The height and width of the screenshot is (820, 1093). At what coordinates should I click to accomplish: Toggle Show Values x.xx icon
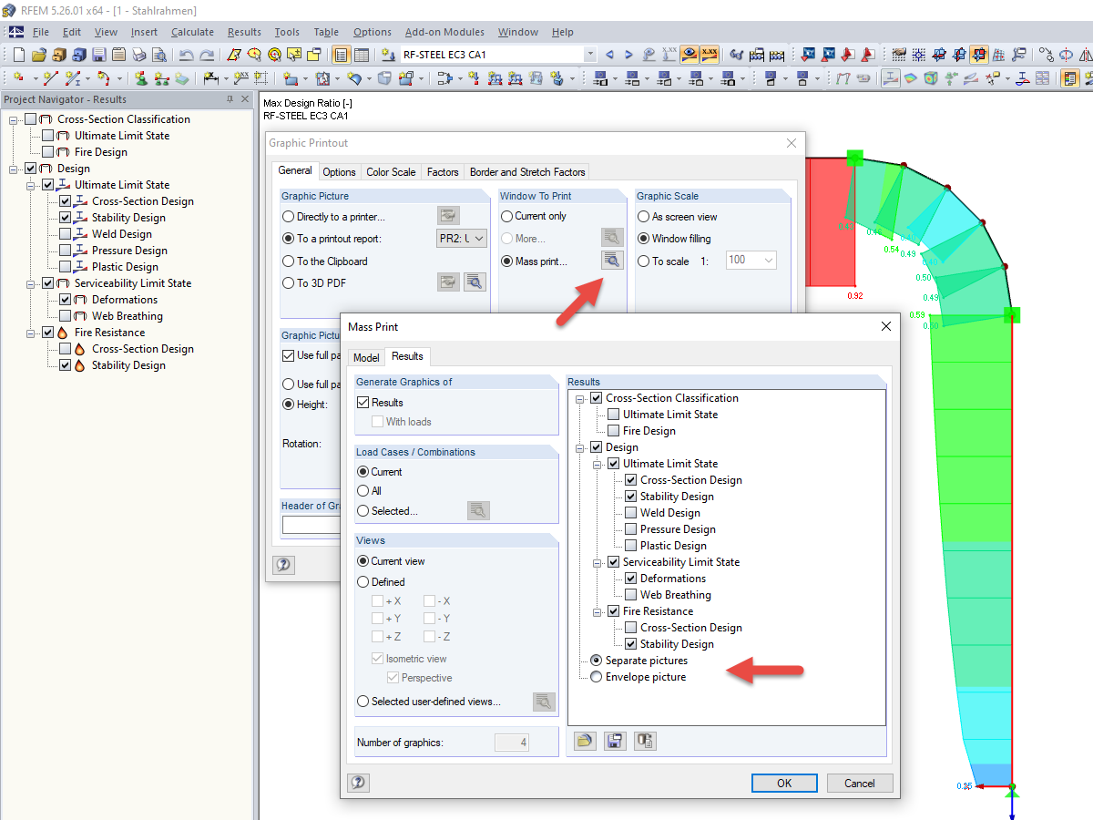coord(710,55)
